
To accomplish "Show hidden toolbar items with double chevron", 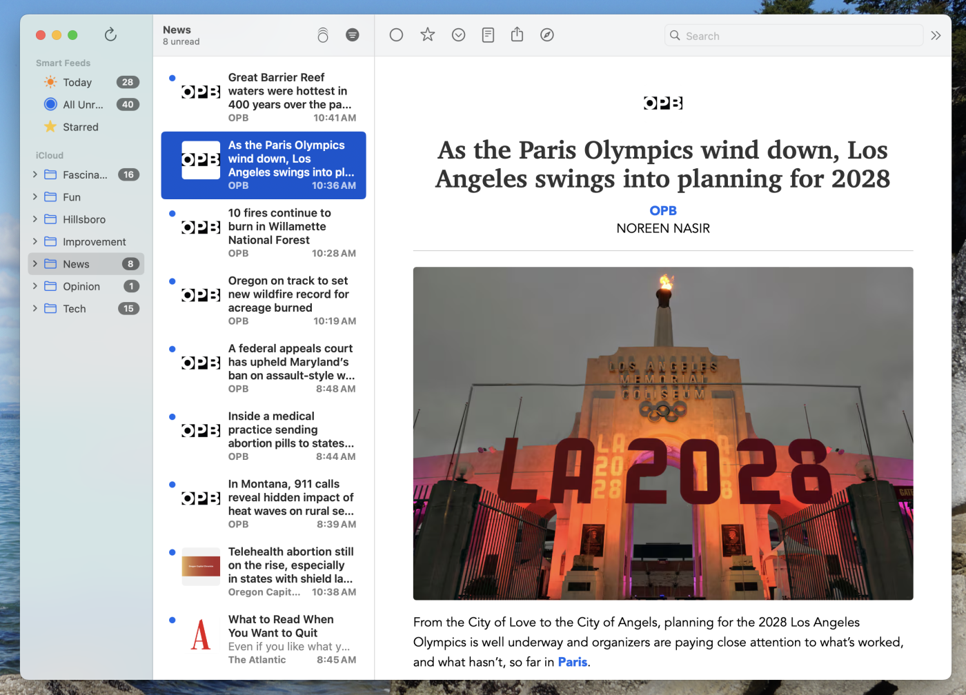I will (x=936, y=35).
